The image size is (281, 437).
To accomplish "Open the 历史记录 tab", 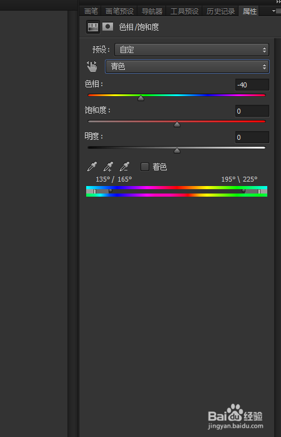I will pos(220,11).
